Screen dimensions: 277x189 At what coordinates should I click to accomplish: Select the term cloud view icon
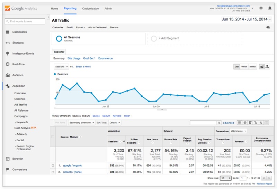[261, 123]
